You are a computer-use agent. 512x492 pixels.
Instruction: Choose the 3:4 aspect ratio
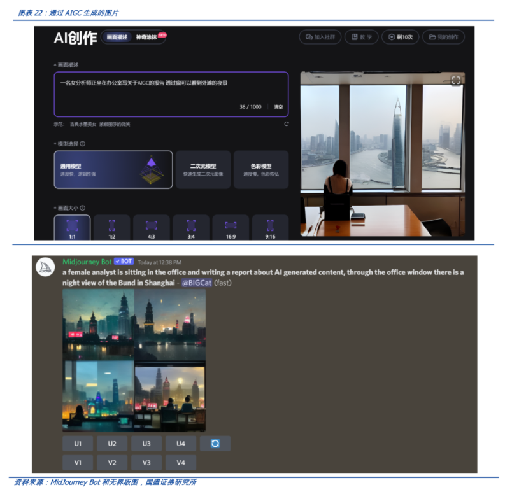pyautogui.click(x=191, y=228)
